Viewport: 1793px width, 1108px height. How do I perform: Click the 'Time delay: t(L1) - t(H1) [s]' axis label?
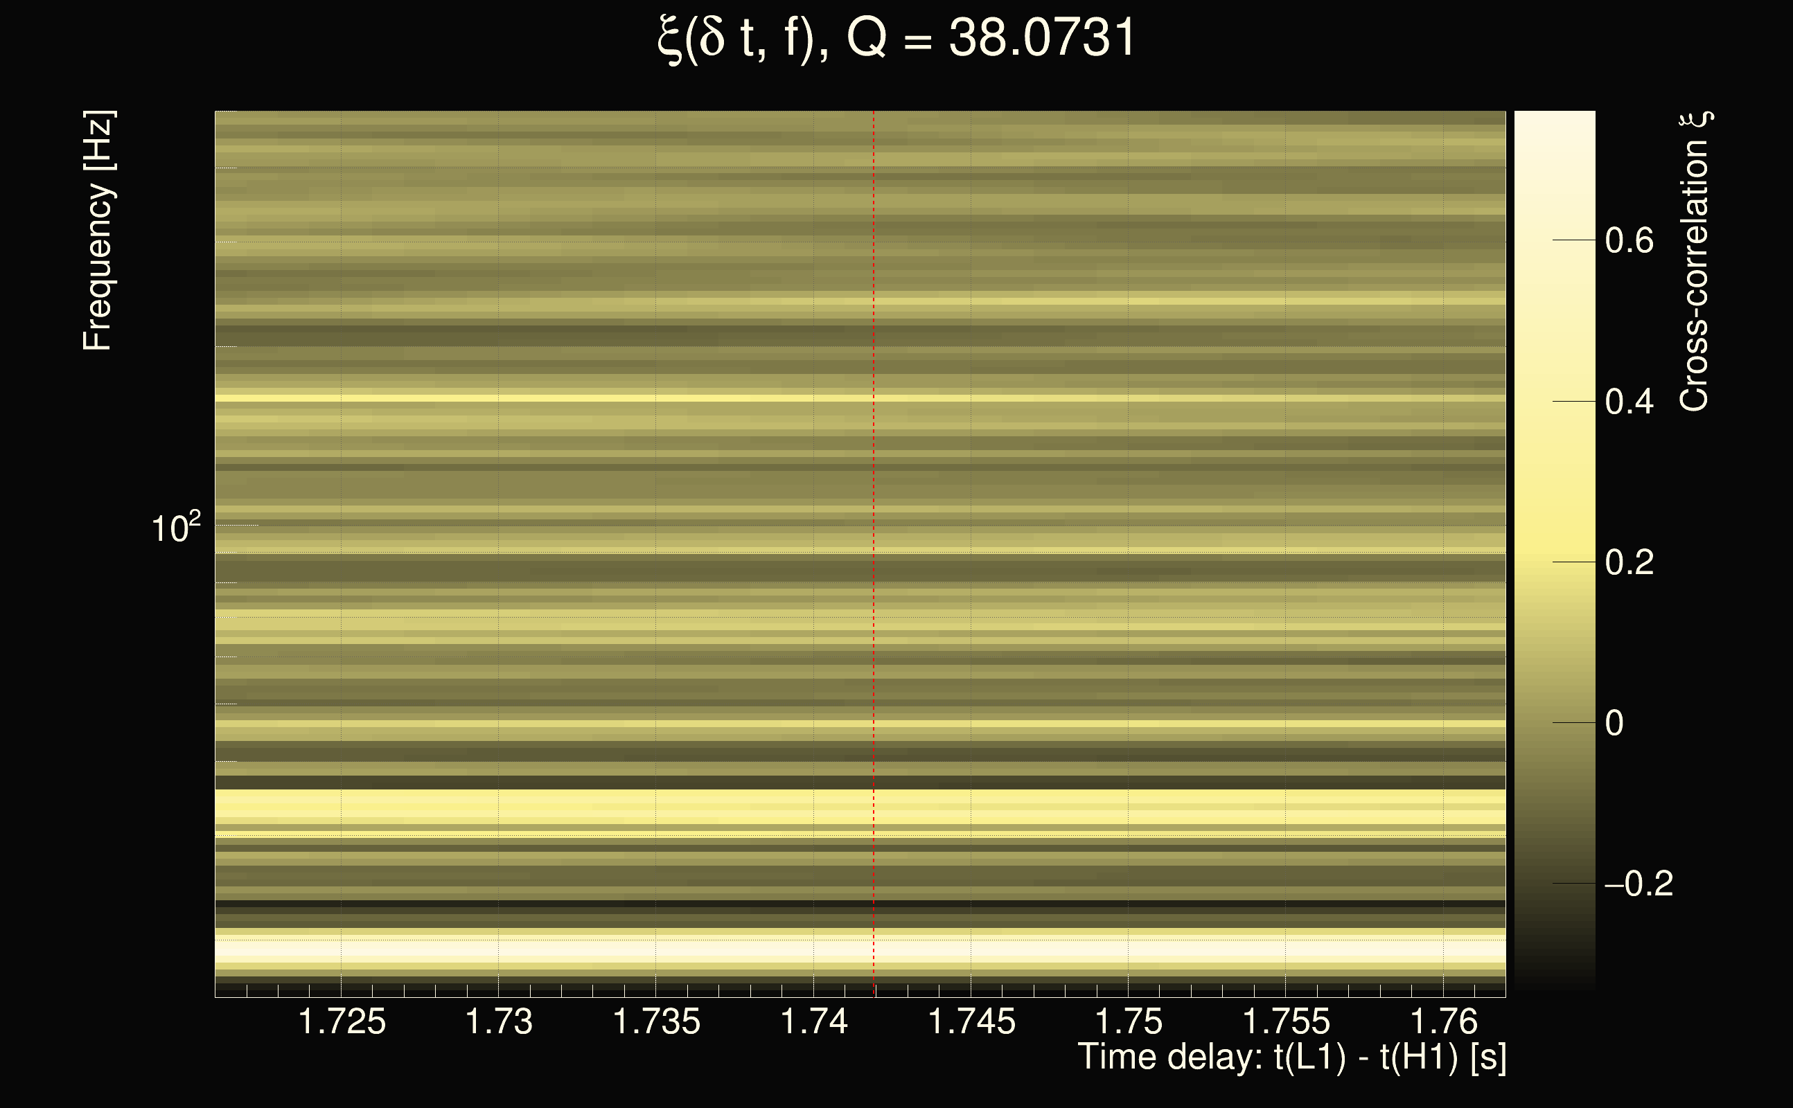(1291, 1057)
